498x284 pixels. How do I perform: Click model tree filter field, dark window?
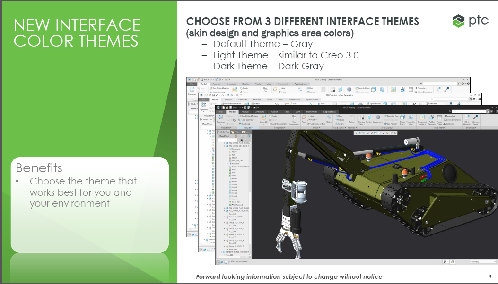click(x=227, y=140)
